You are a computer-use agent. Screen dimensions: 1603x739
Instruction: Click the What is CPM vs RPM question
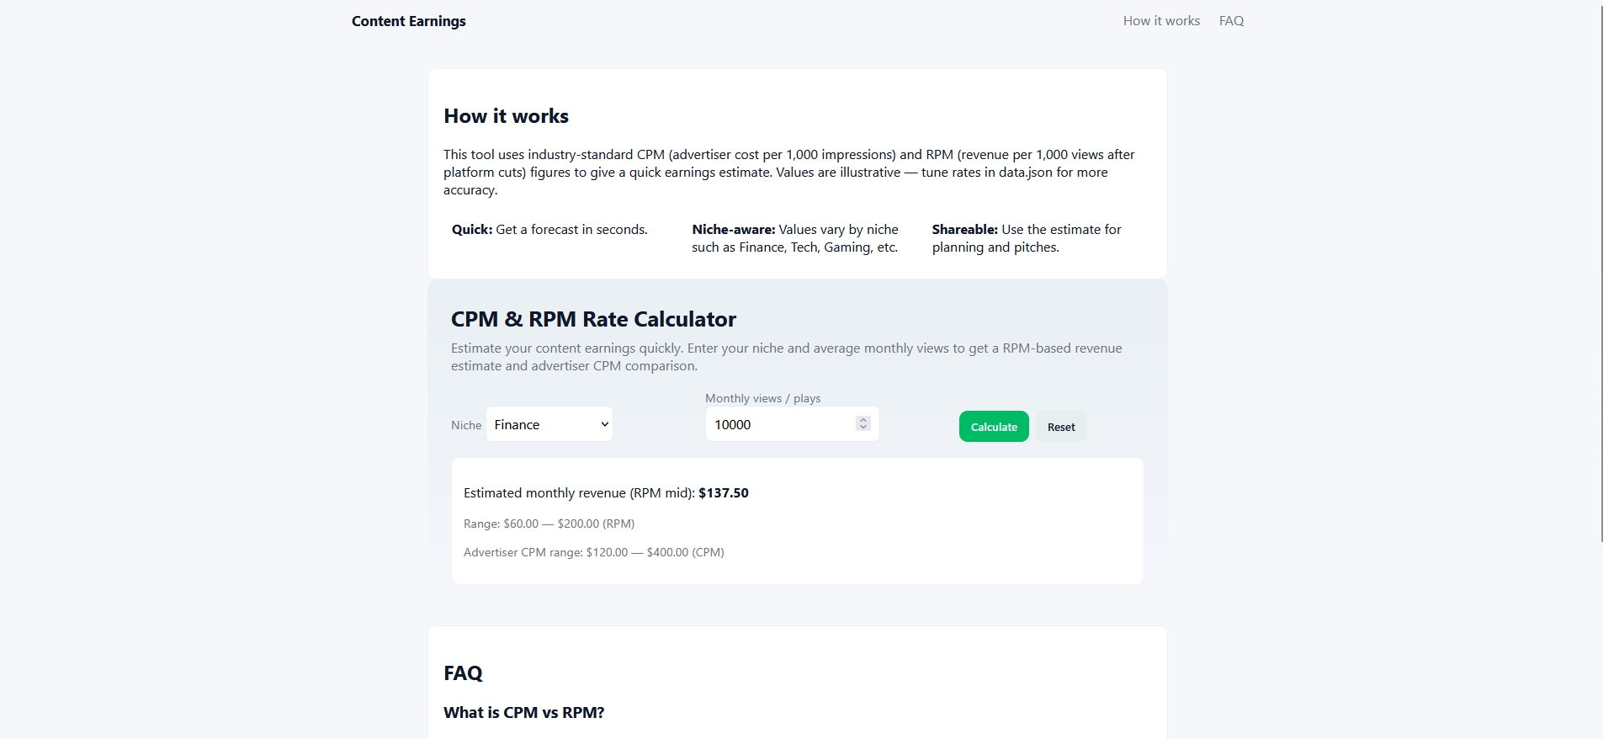pos(523,713)
